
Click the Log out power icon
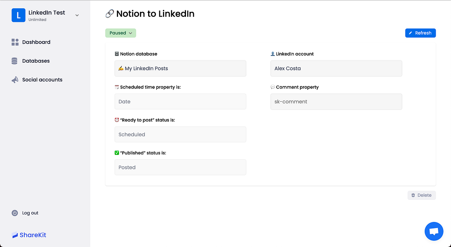[x=15, y=213]
